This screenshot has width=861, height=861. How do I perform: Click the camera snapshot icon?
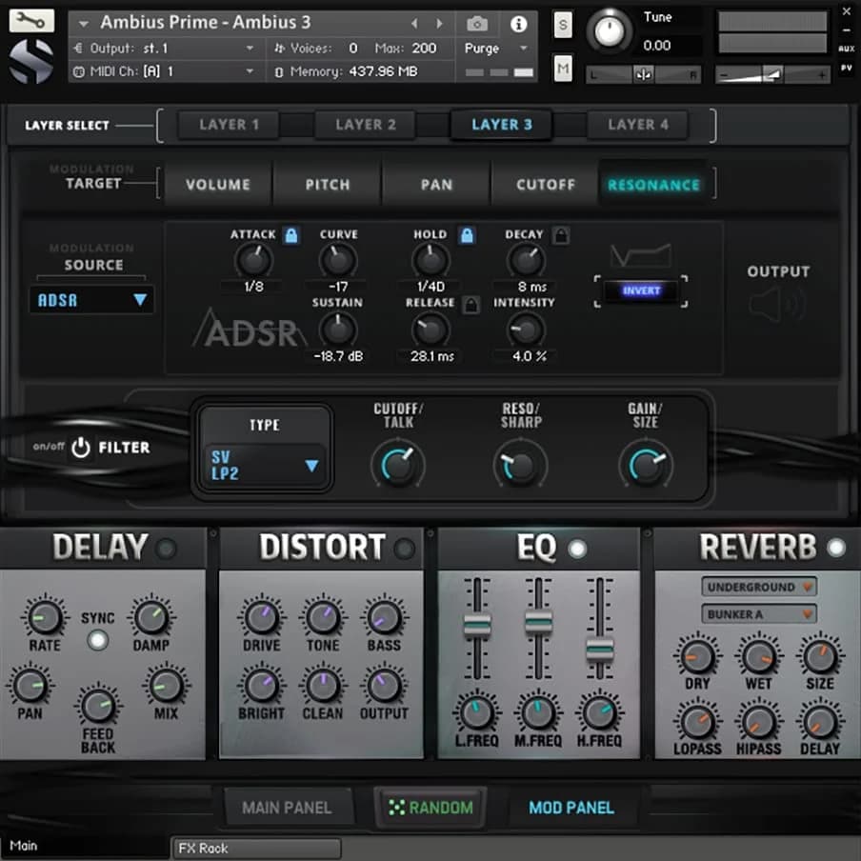coord(478,23)
